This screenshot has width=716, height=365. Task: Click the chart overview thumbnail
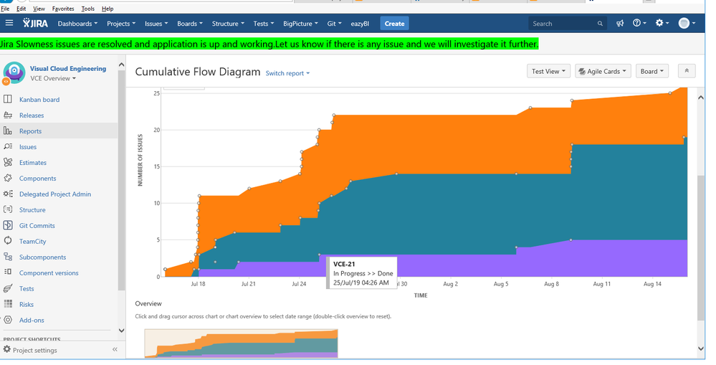[241, 343]
